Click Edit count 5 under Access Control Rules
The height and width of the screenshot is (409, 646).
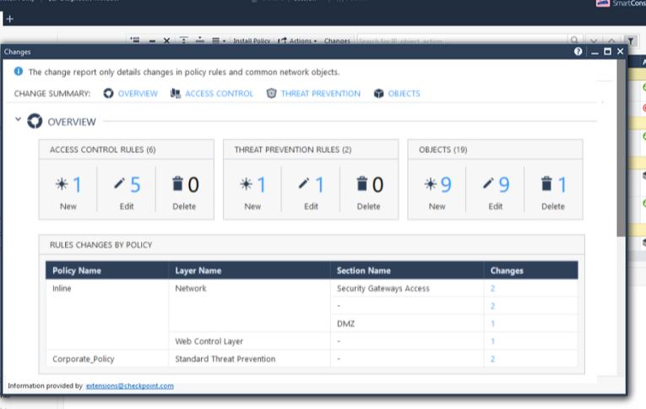[x=135, y=185]
